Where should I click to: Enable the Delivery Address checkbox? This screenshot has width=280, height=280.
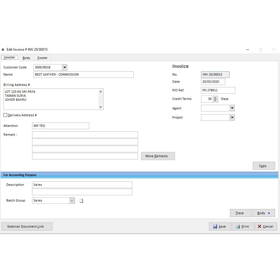pyautogui.click(x=5, y=115)
